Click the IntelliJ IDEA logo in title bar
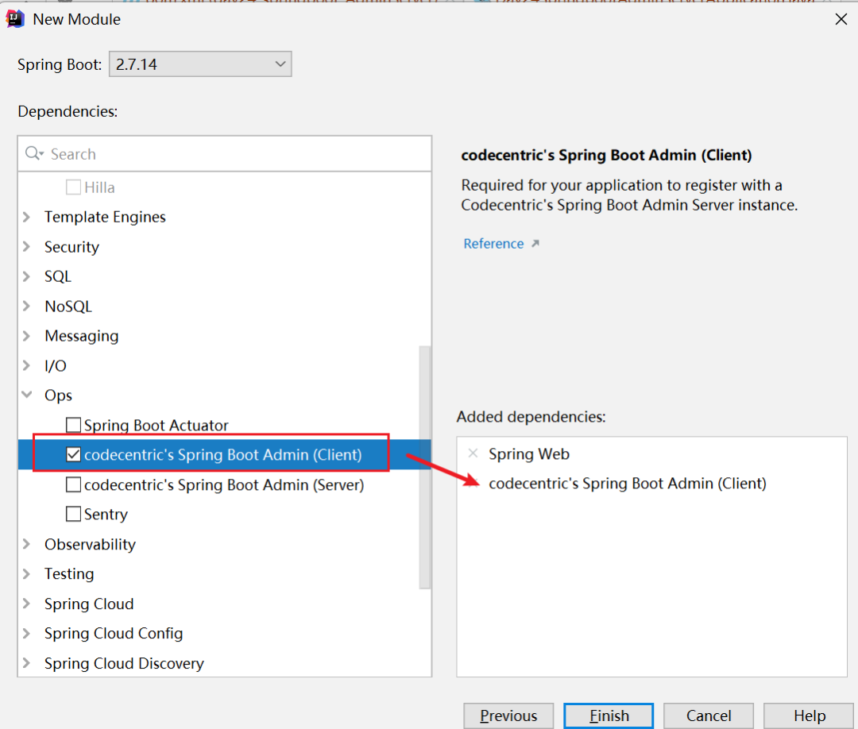The image size is (858, 729). pyautogui.click(x=15, y=18)
